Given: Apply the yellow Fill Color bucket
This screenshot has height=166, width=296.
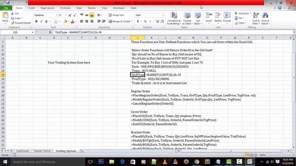Looking at the screenshot, I should [65, 22].
